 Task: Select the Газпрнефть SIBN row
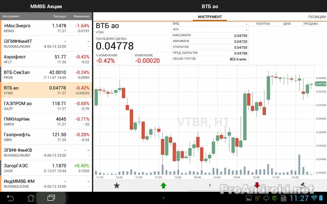[x=46, y=137]
